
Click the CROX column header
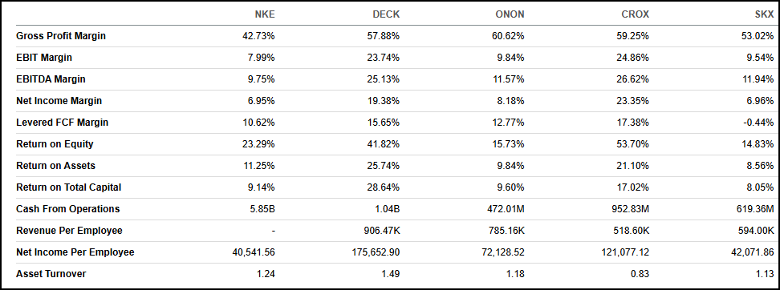pyautogui.click(x=636, y=14)
